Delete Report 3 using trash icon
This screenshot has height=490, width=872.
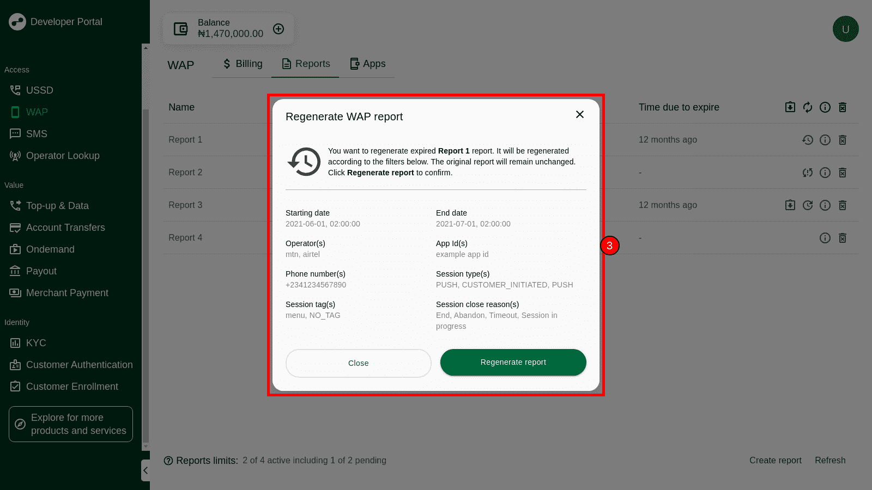843,205
